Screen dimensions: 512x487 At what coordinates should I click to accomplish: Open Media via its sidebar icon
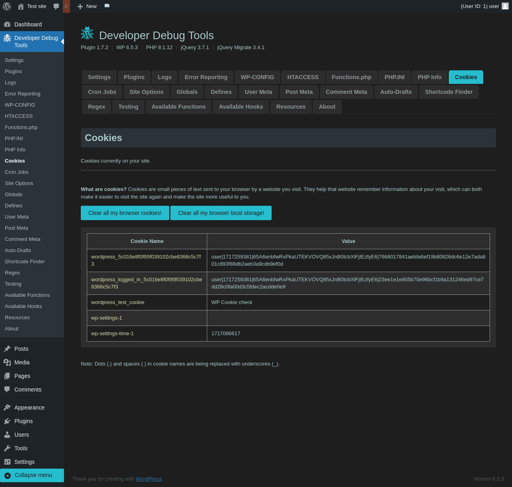coord(7,362)
